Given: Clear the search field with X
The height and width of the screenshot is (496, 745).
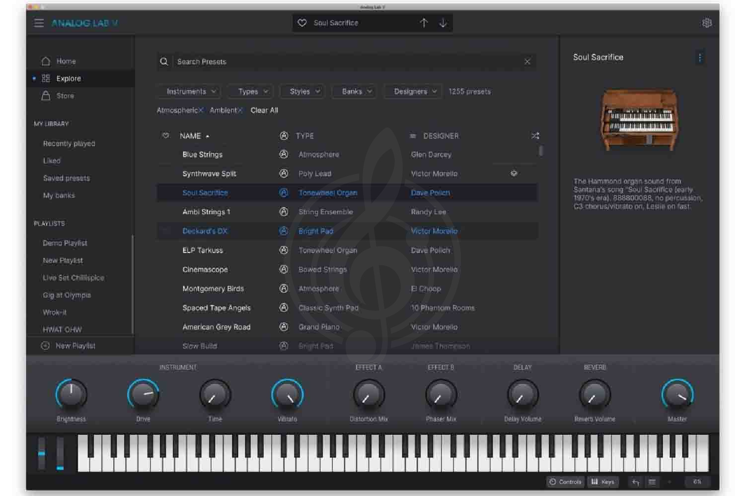Looking at the screenshot, I should (x=527, y=62).
